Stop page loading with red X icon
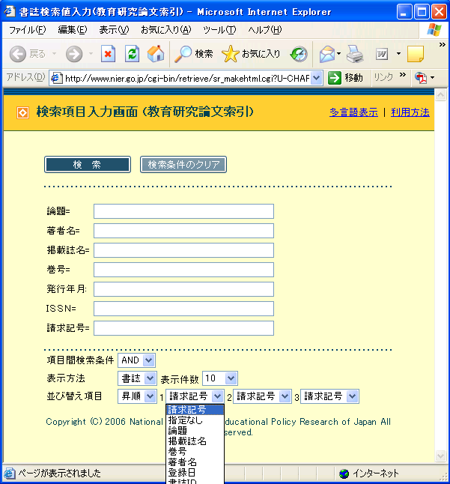450x484 pixels. tap(108, 54)
